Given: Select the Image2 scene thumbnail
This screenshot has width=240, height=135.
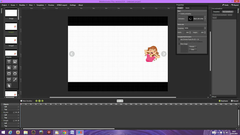Looking at the screenshot, I should (11, 40).
